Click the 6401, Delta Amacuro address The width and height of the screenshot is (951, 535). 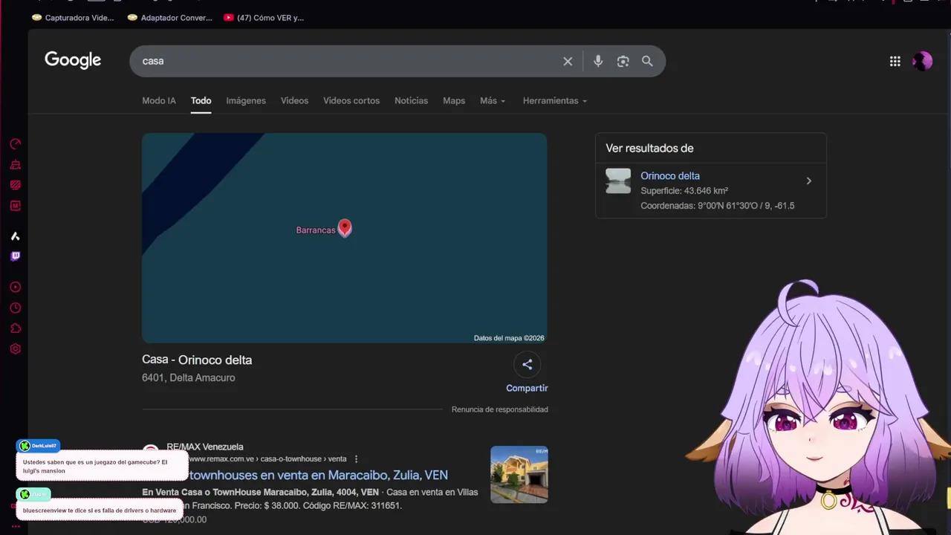tap(189, 378)
